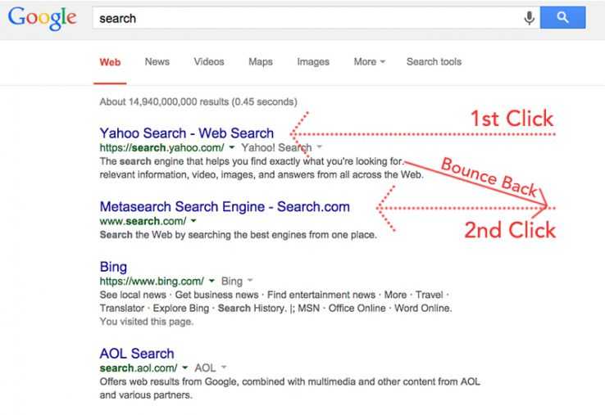Expand the gray AOL arrow

[x=224, y=368]
